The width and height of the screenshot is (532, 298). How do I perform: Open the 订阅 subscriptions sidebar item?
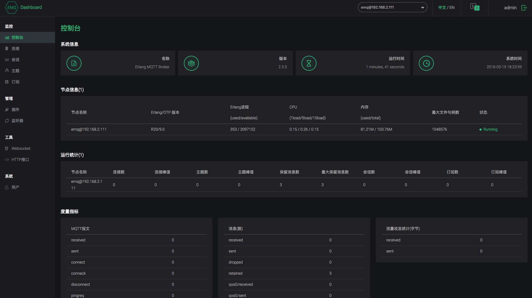28,82
